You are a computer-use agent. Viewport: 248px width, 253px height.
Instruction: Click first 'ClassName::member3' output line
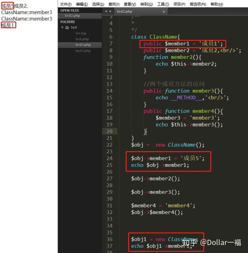(27, 12)
